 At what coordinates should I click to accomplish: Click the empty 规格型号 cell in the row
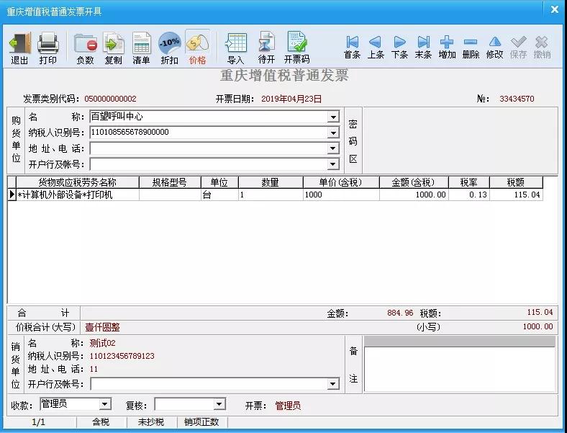click(x=170, y=195)
